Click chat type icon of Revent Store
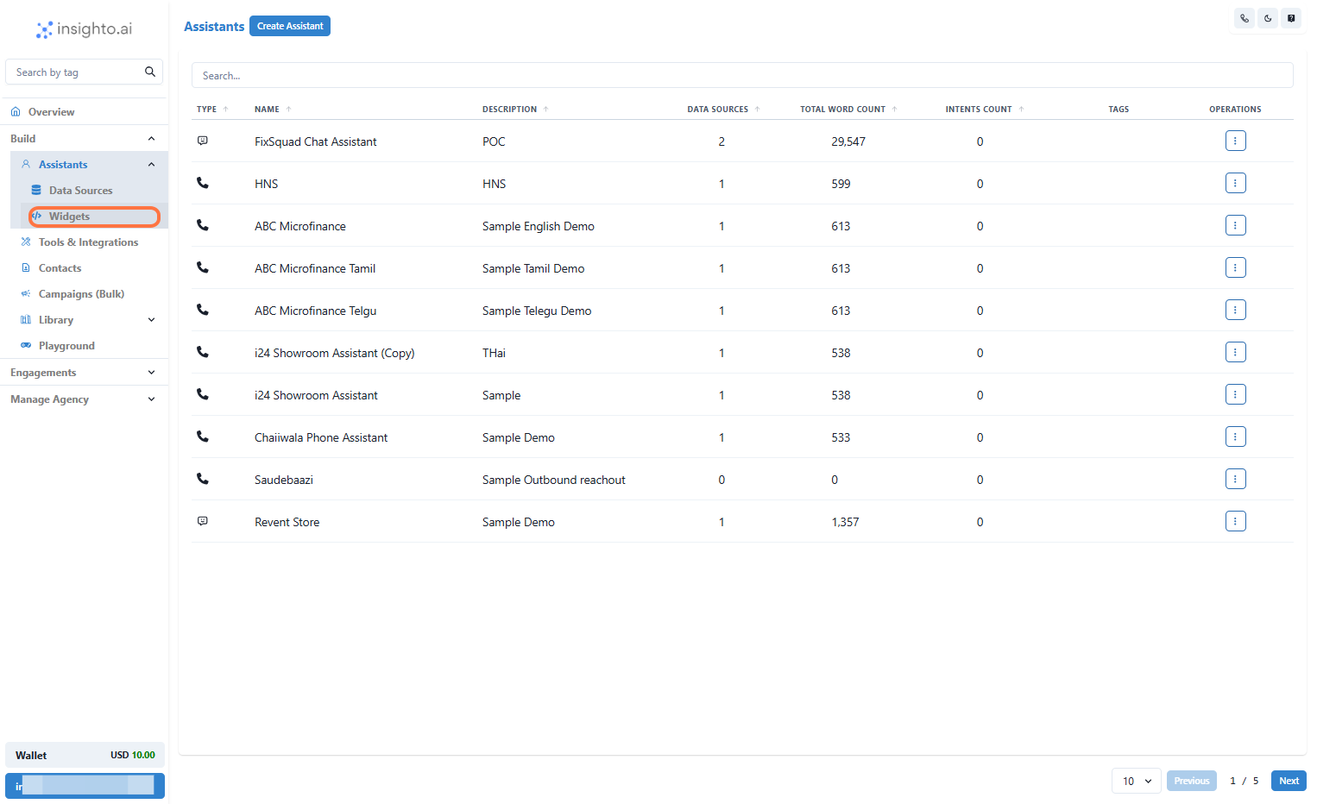Image resolution: width=1317 pixels, height=804 pixels. point(203,521)
